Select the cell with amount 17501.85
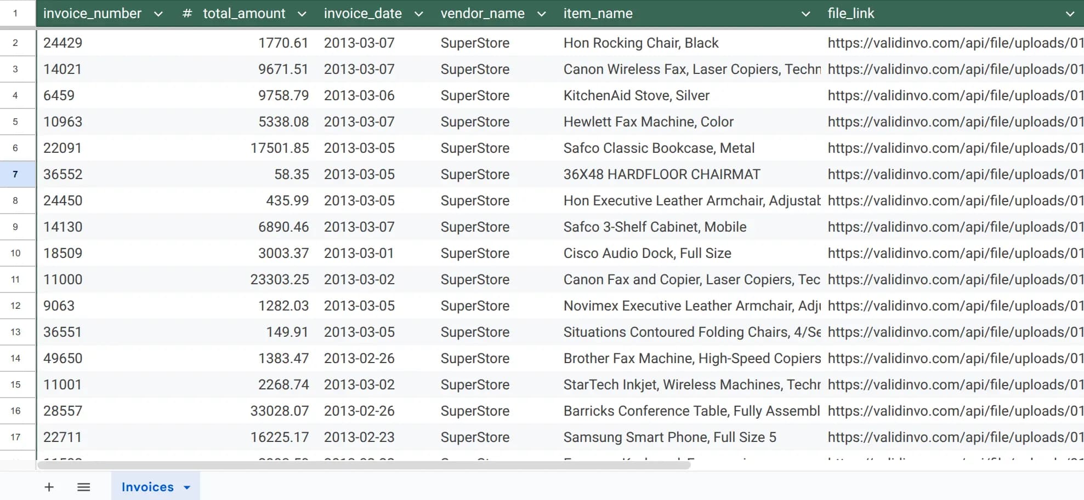Image resolution: width=1084 pixels, height=500 pixels. tap(280, 148)
